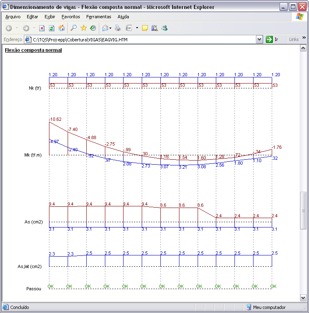Click the Messenger icon in toolbar
309x313 pixels.
tap(164, 28)
